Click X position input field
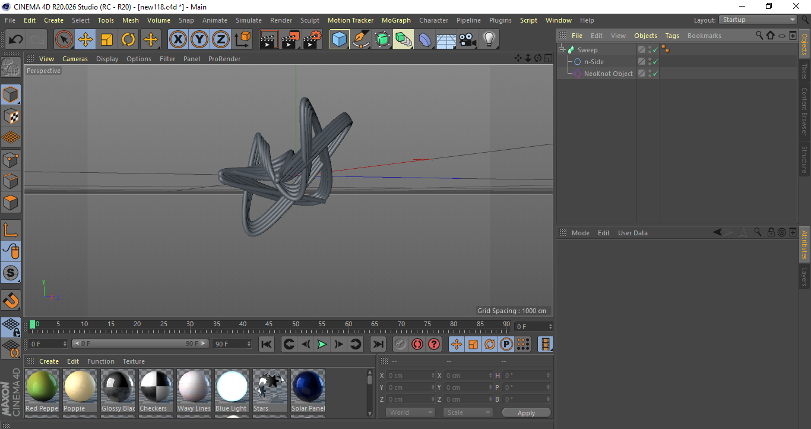The width and height of the screenshot is (811, 429). [410, 376]
